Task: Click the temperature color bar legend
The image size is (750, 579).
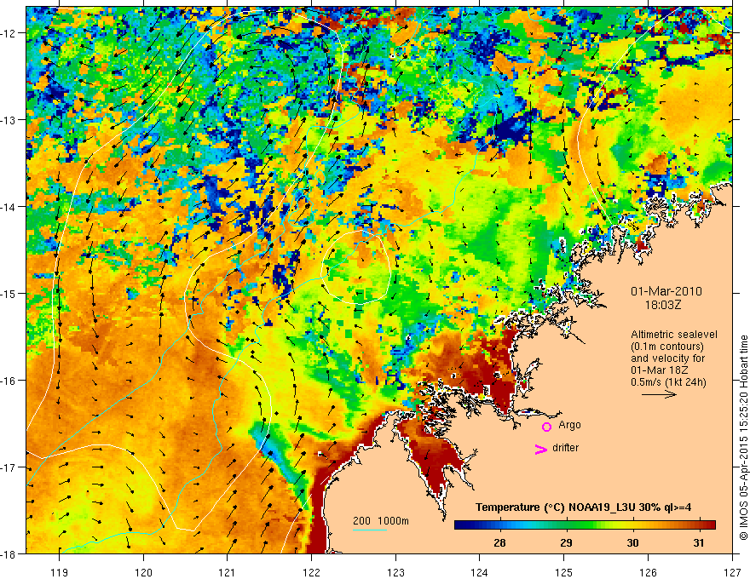Action: (585, 525)
